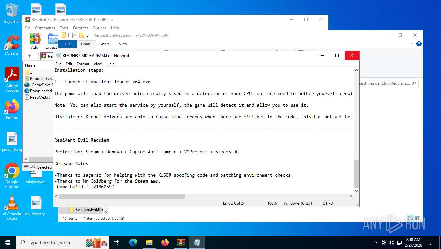
Task: Switch to WinRAR from the taskbar
Action: tap(181, 243)
